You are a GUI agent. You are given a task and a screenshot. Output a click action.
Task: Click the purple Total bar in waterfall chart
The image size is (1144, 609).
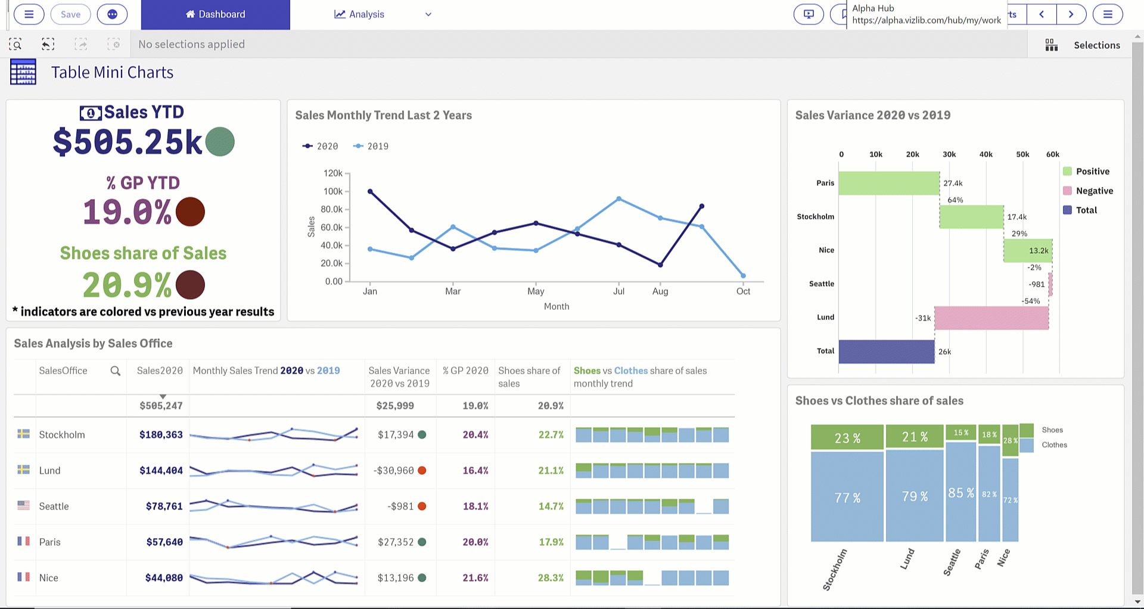[887, 352]
